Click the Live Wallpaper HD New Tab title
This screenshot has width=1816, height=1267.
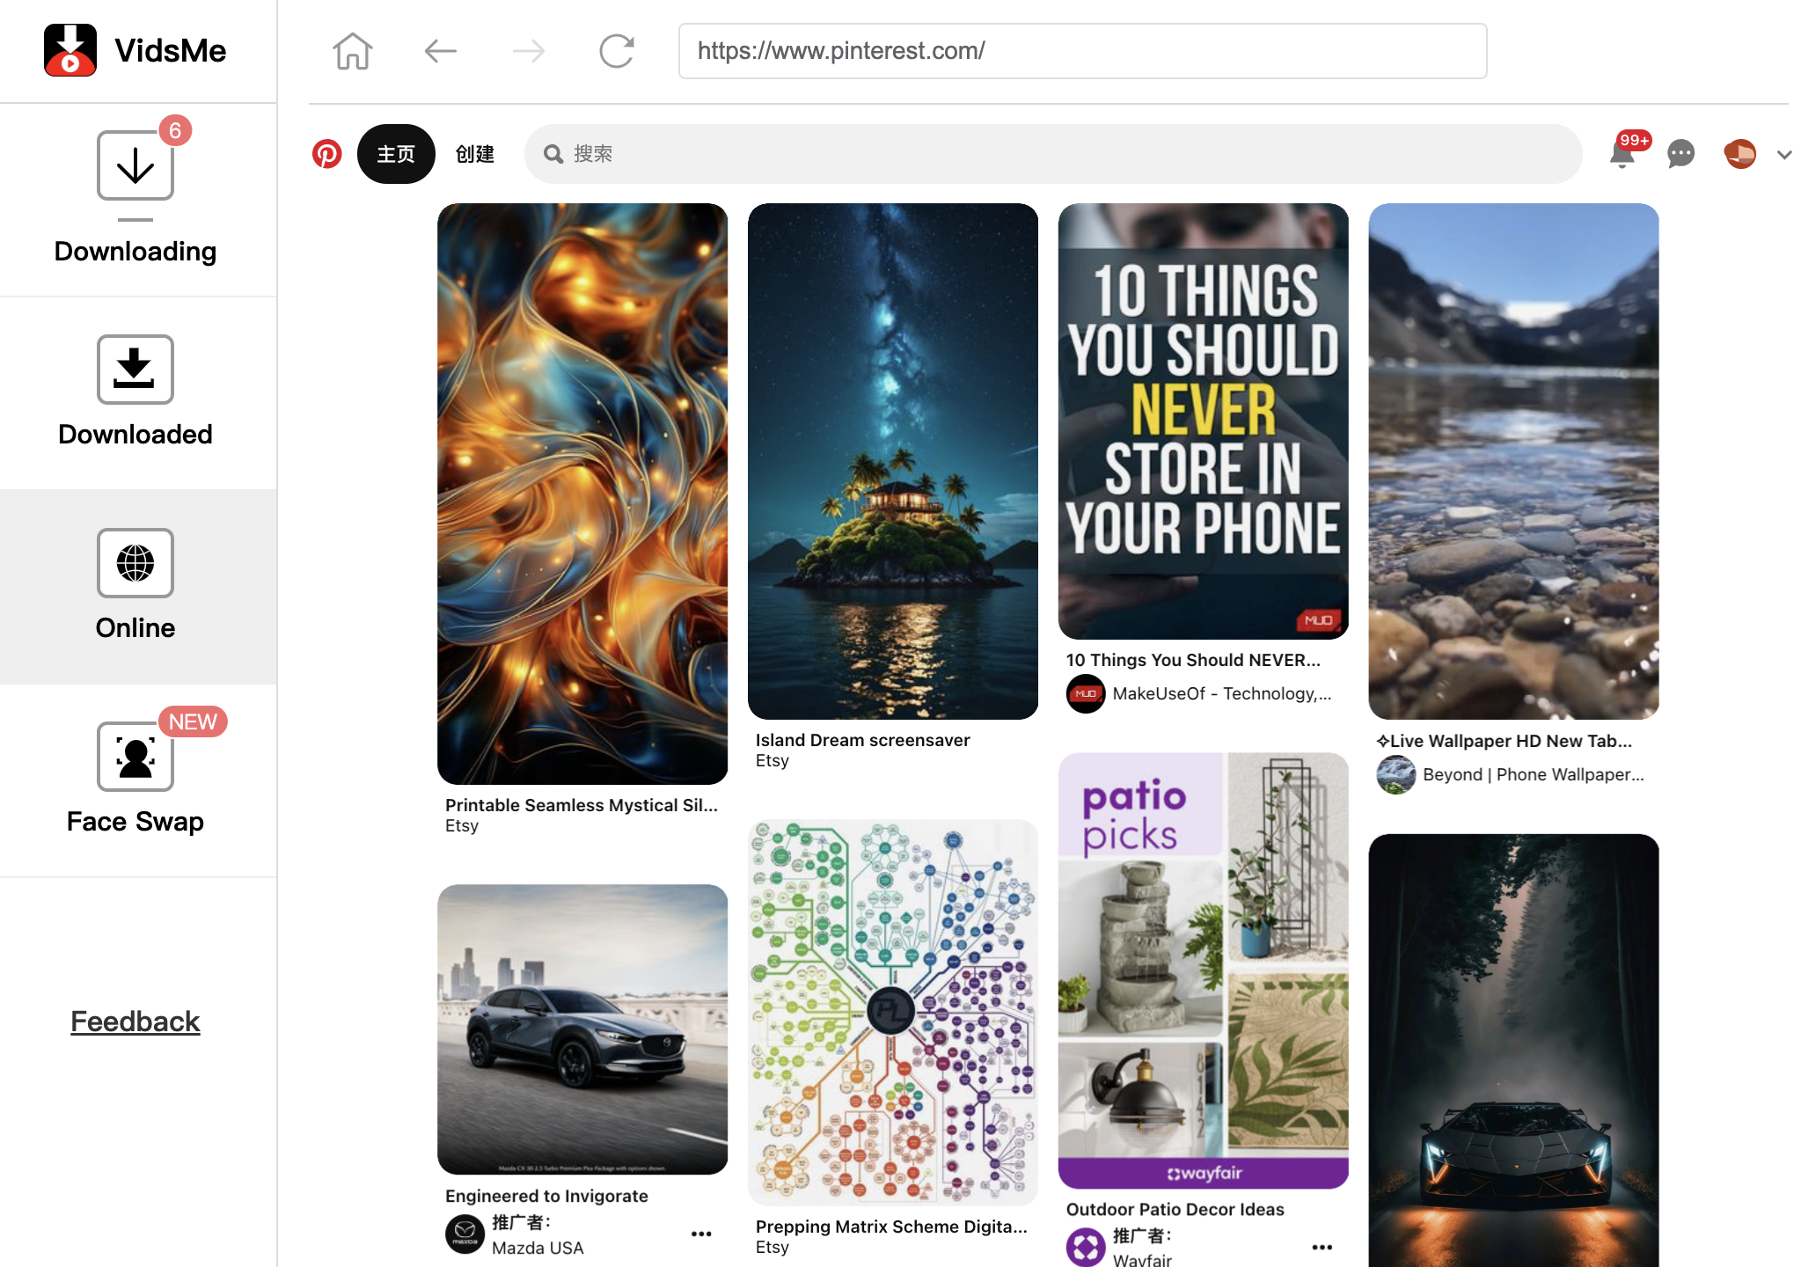pos(1504,741)
